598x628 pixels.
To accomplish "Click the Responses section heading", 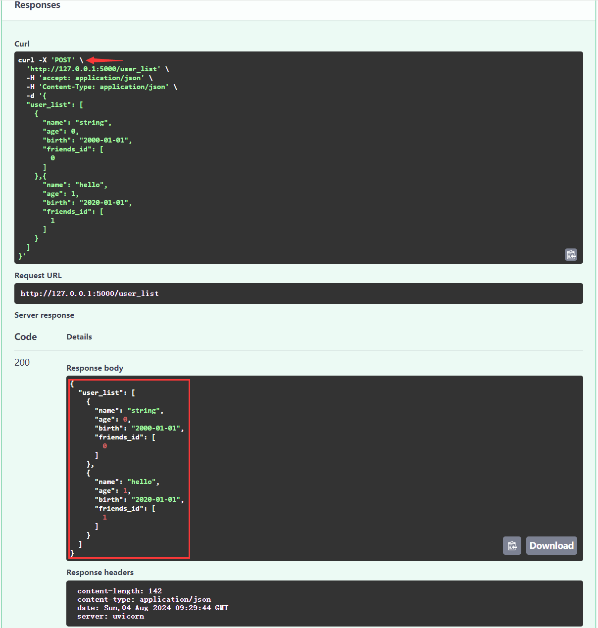I will (37, 5).
